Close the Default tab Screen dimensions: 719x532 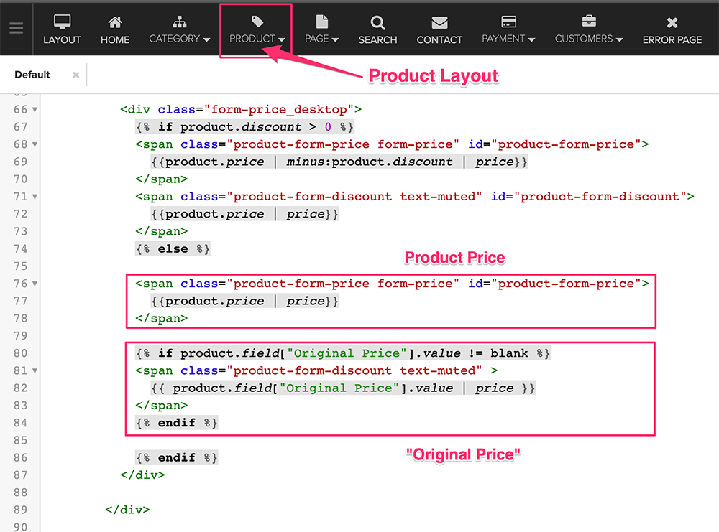pyautogui.click(x=75, y=75)
